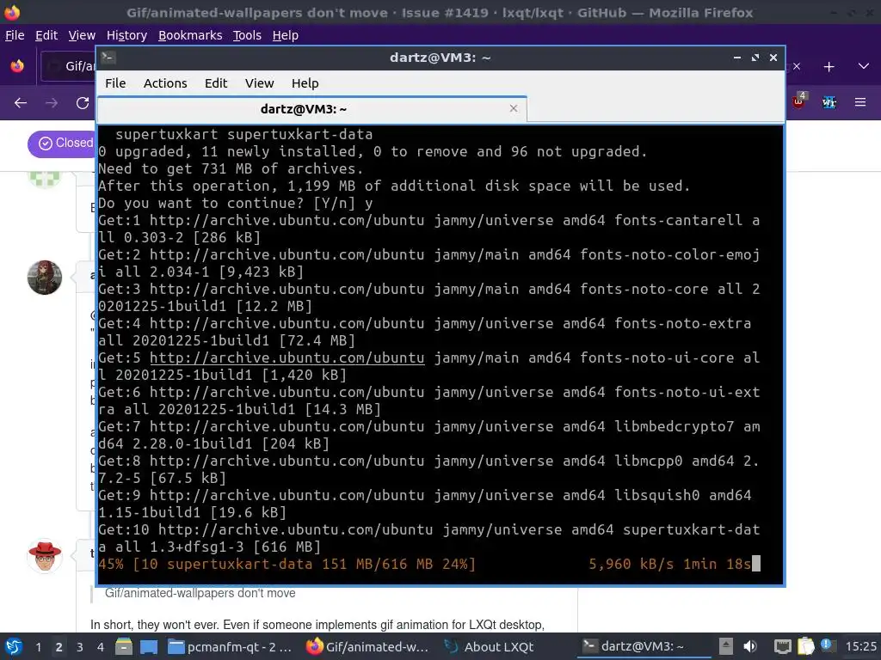Switch to Gif/animated-w... Firefox taskbar entry

[x=368, y=647]
